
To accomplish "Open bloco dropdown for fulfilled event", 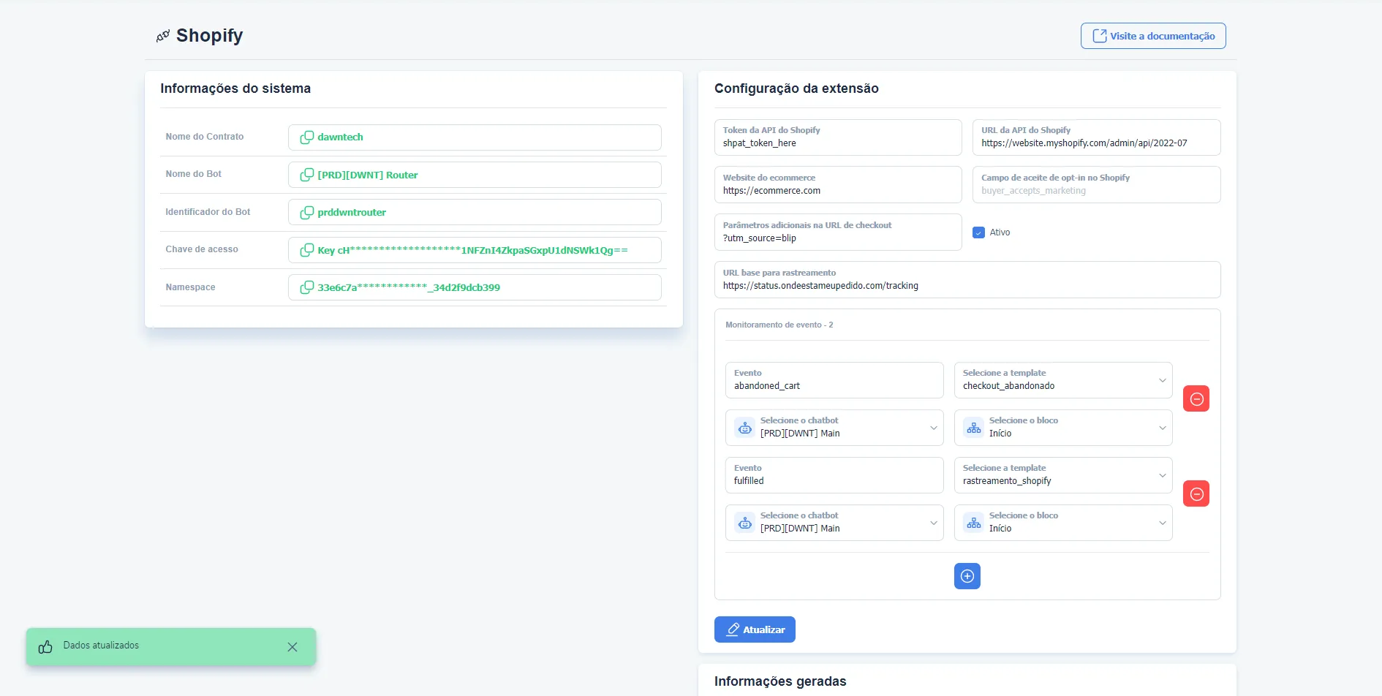I will click(1063, 523).
